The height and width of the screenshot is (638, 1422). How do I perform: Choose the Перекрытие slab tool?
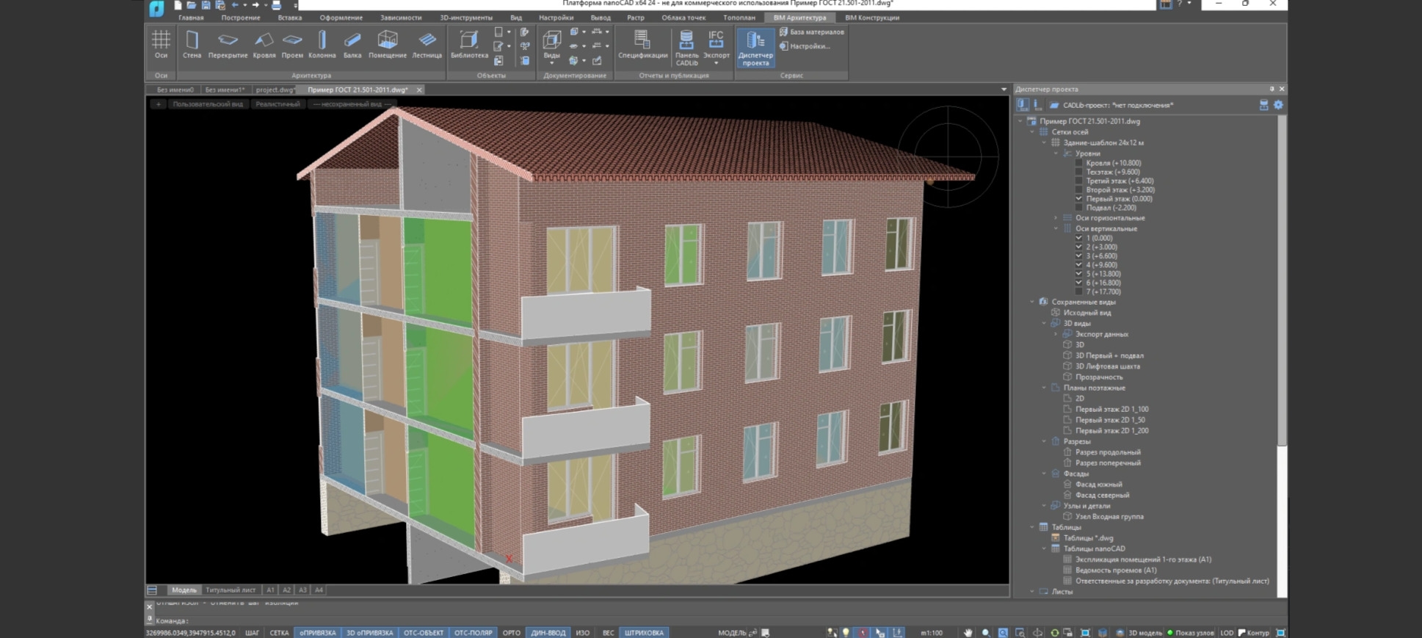pyautogui.click(x=228, y=45)
